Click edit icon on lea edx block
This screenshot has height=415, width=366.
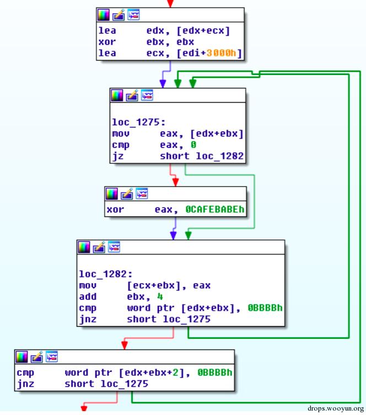[119, 15]
